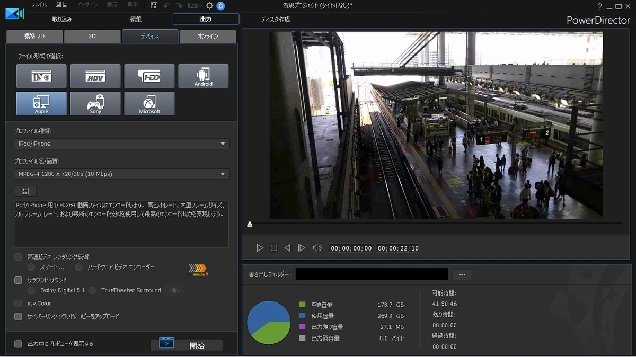Click the export folder path field

(372, 274)
